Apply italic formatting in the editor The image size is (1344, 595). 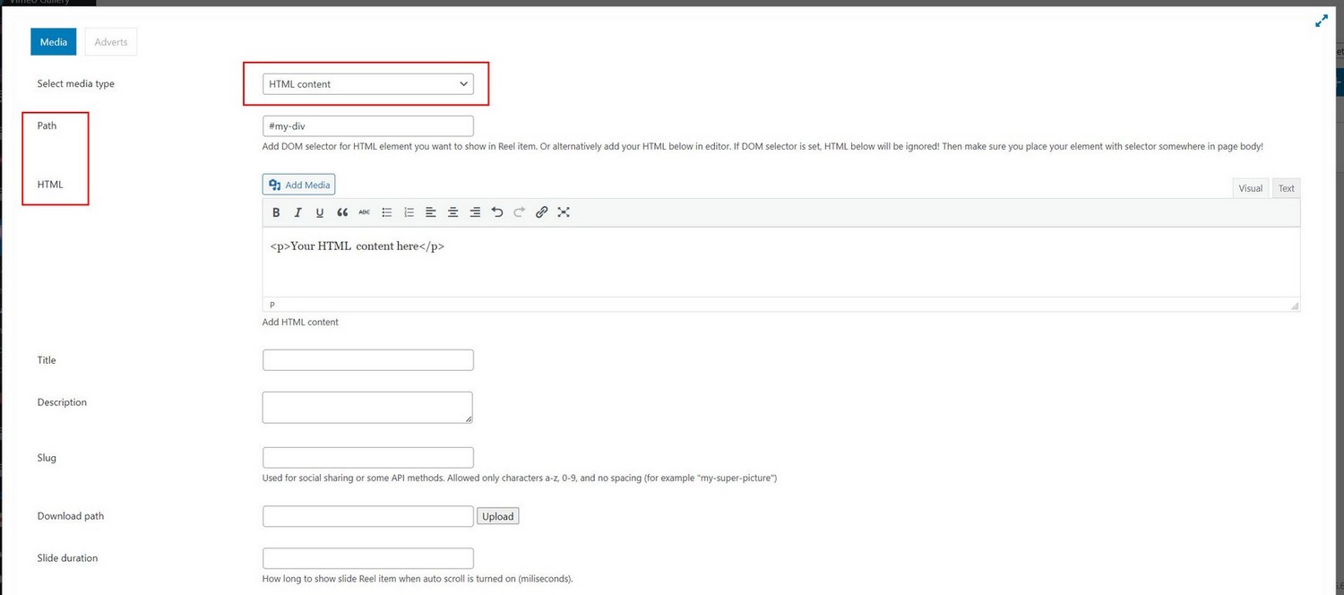(298, 212)
